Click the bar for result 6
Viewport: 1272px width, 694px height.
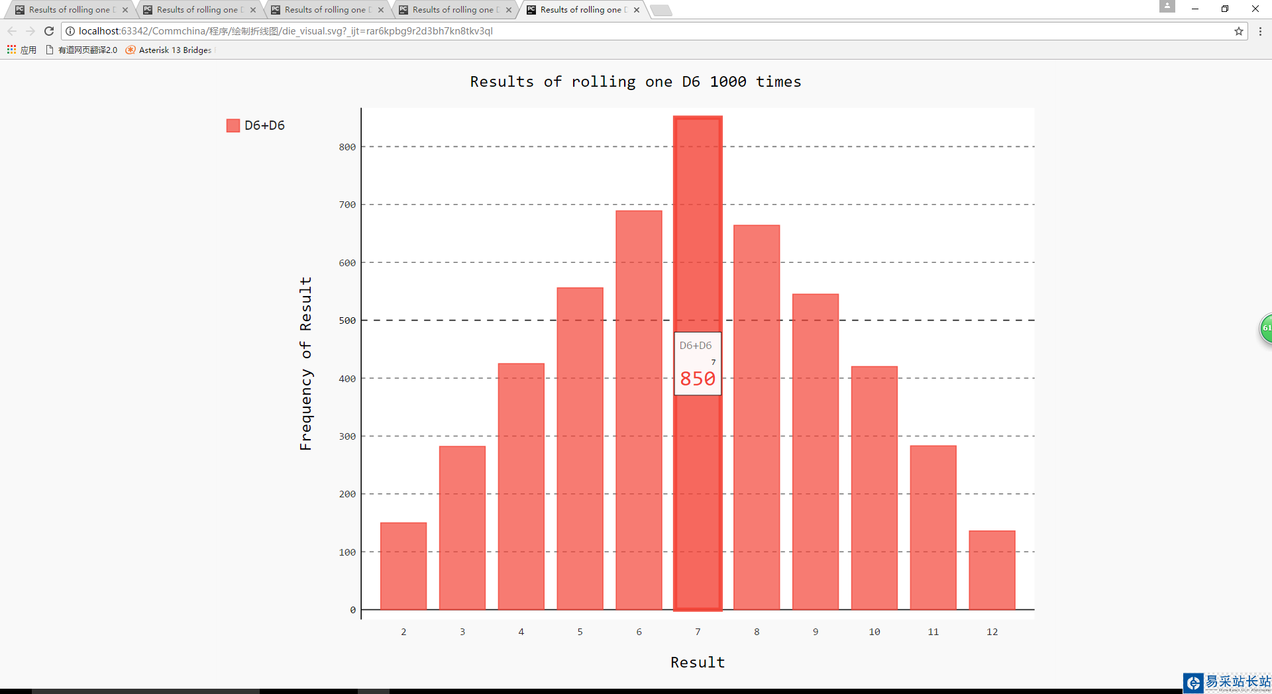click(x=639, y=410)
